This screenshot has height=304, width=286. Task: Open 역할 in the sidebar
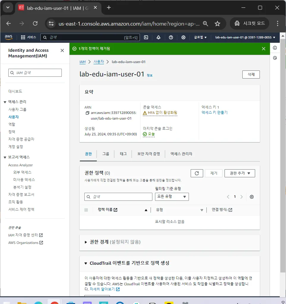pos(12,124)
